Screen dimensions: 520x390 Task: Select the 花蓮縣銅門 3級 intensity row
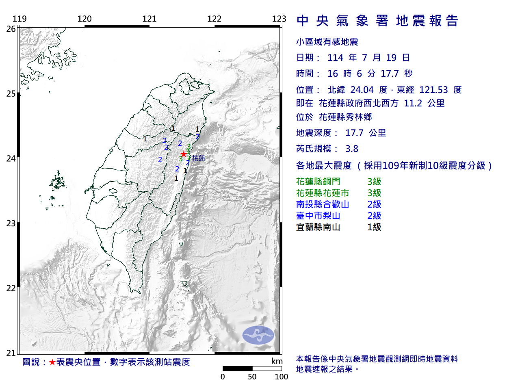point(338,182)
